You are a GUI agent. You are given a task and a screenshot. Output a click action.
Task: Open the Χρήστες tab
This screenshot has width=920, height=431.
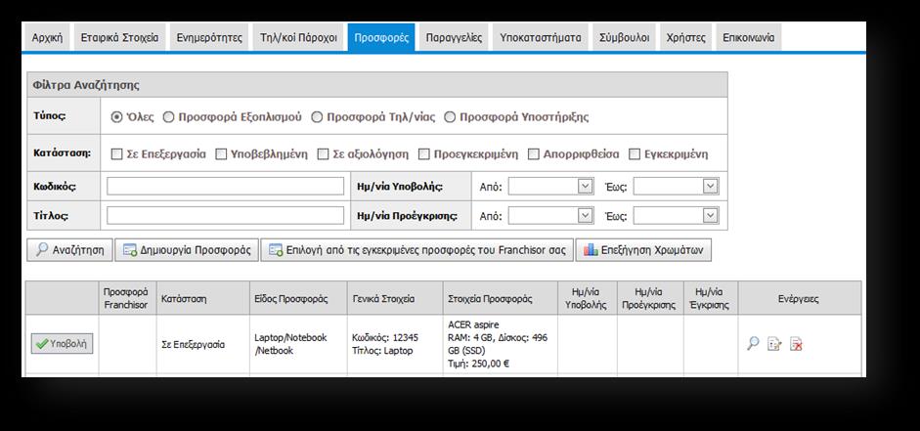pos(686,37)
